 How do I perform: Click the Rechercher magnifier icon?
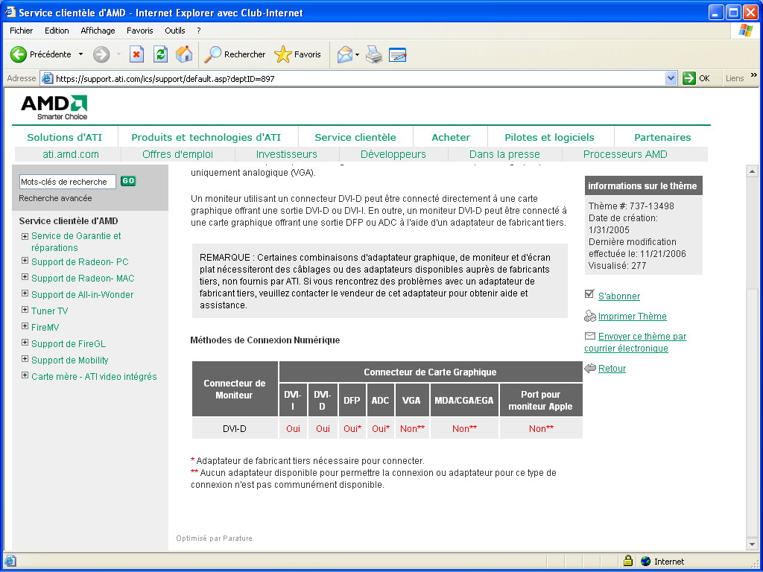pyautogui.click(x=212, y=54)
